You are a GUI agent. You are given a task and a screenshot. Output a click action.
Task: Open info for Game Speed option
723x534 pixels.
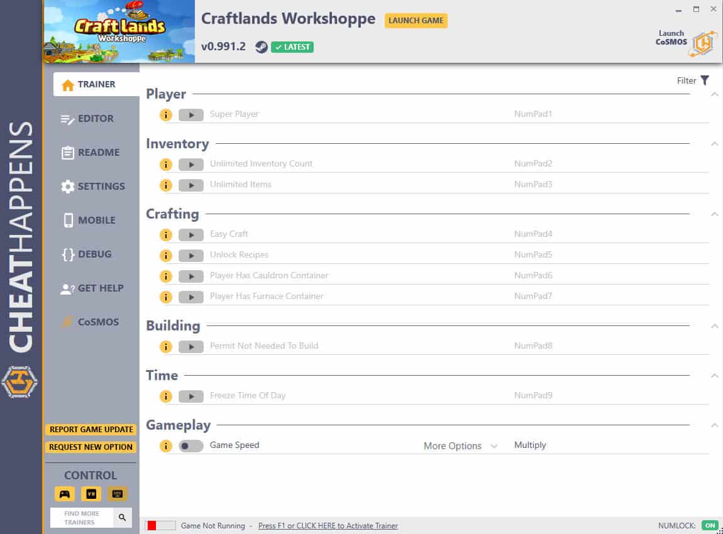(165, 446)
